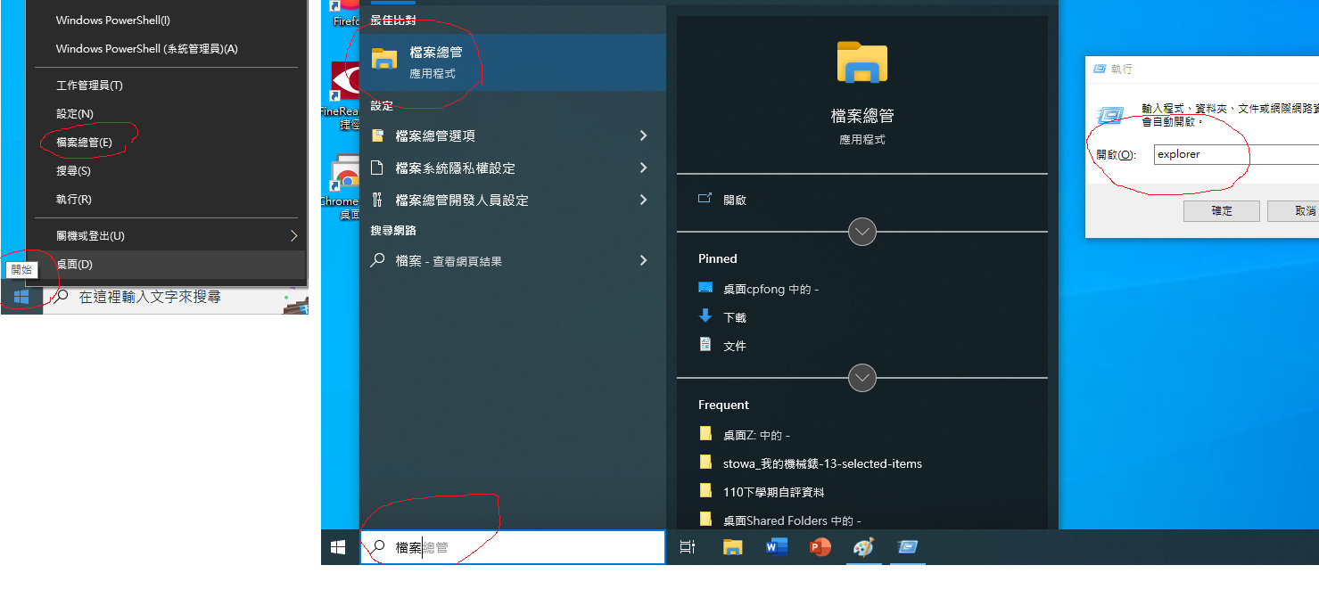Expand the 檔案系統隱私權設定 arrow
The image size is (1319, 598).
click(643, 168)
